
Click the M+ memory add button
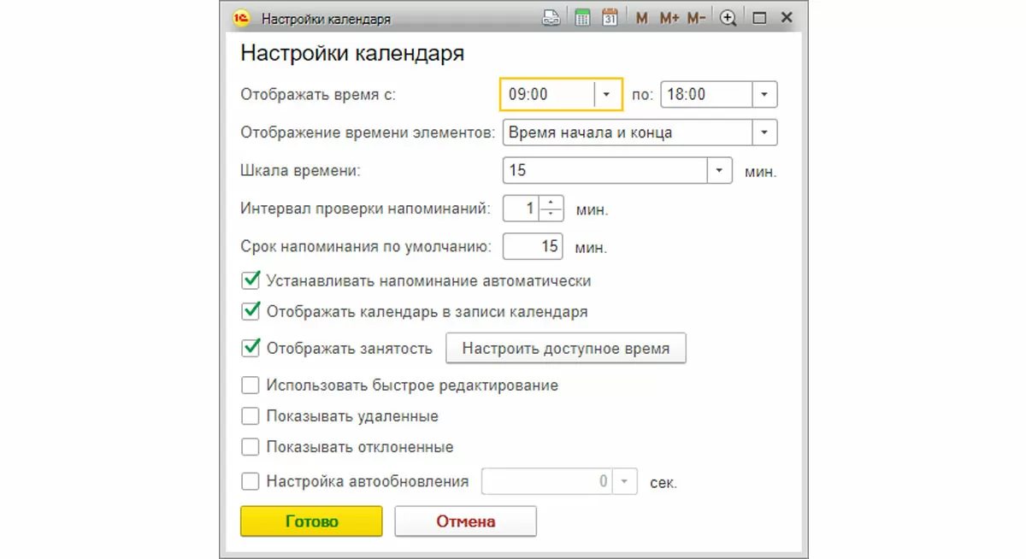click(x=669, y=18)
